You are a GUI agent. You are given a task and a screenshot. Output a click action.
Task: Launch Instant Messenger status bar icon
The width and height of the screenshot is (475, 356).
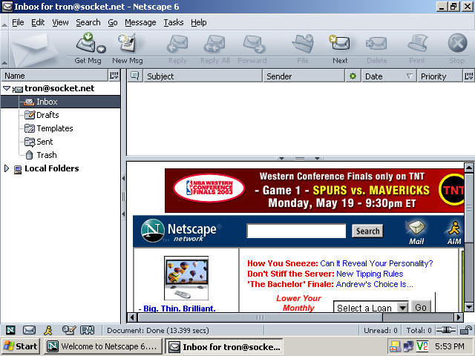48,330
